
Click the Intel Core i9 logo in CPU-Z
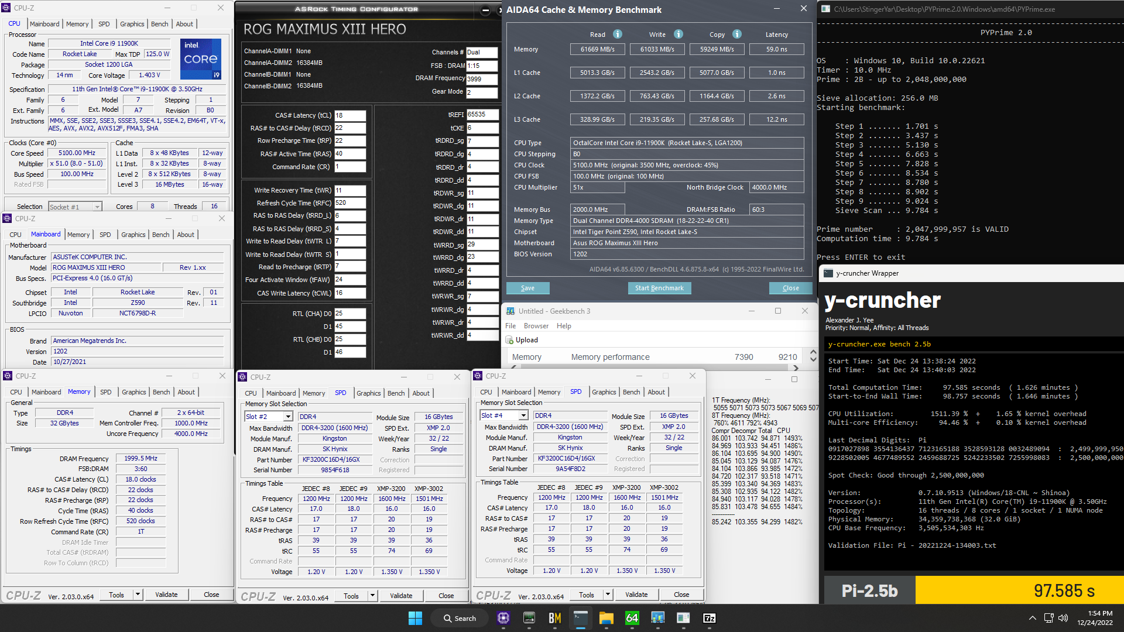tap(200, 59)
